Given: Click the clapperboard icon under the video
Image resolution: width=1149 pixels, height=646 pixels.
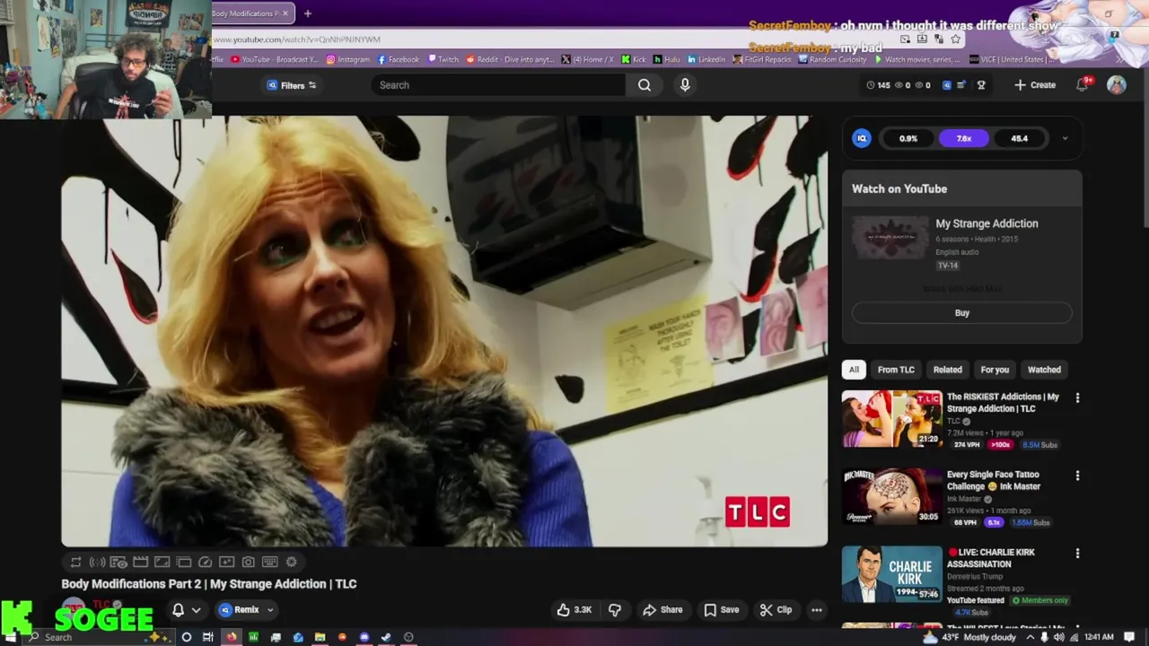Looking at the screenshot, I should (140, 563).
